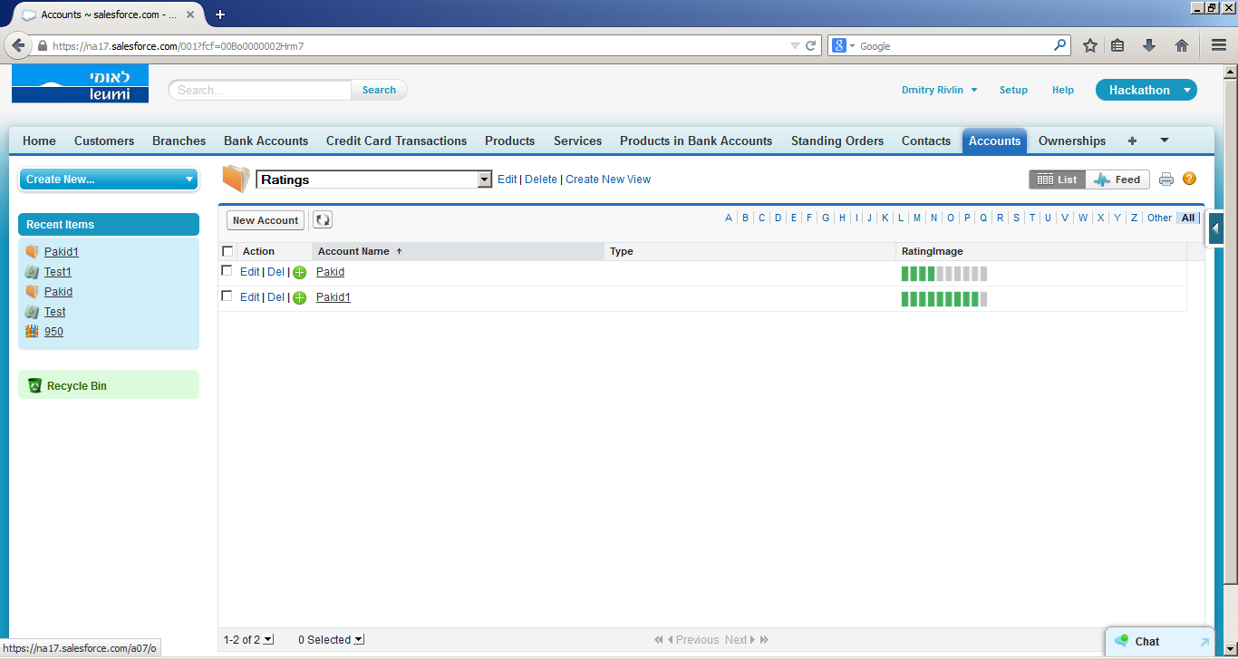This screenshot has height=660, width=1238.
Task: Click the search magnifier in Google box
Action: 1060,45
